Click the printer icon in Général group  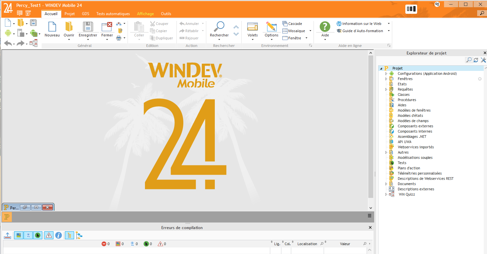coord(119,38)
